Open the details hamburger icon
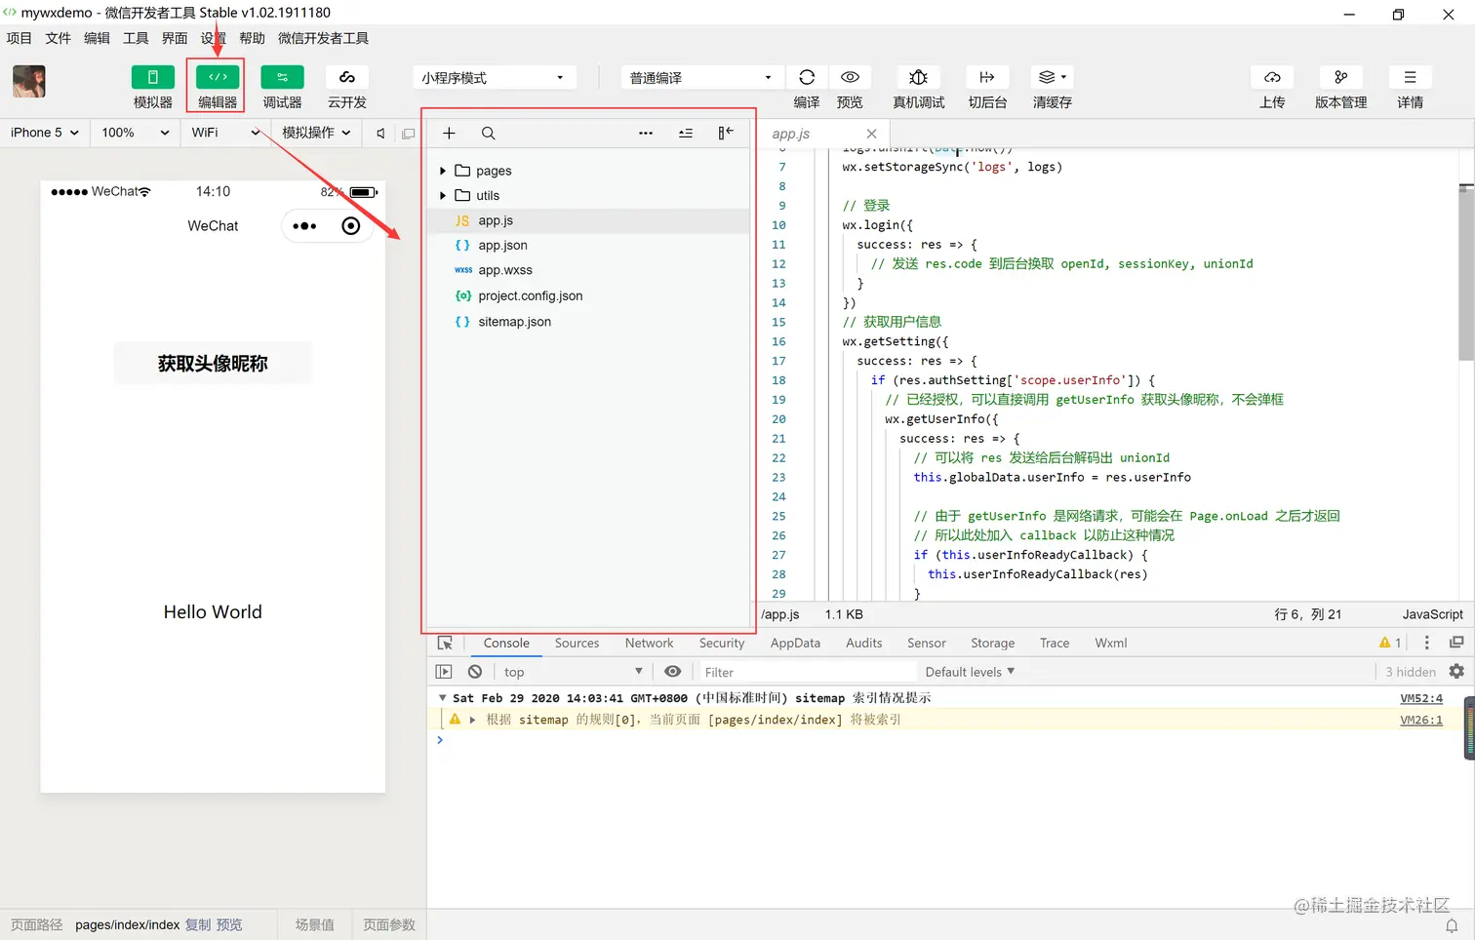This screenshot has height=940, width=1475. click(1410, 77)
